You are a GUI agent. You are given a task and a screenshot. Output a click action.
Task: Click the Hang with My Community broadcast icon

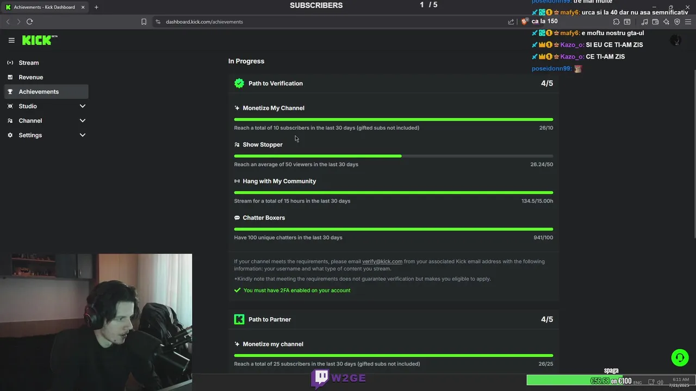[237, 181]
